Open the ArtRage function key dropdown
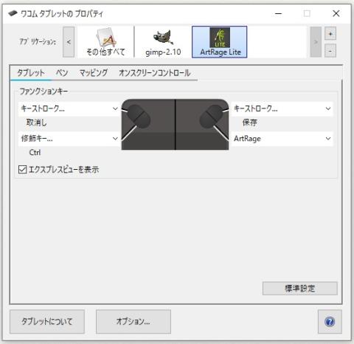Screen dimensions: 354x344 [x=282, y=139]
